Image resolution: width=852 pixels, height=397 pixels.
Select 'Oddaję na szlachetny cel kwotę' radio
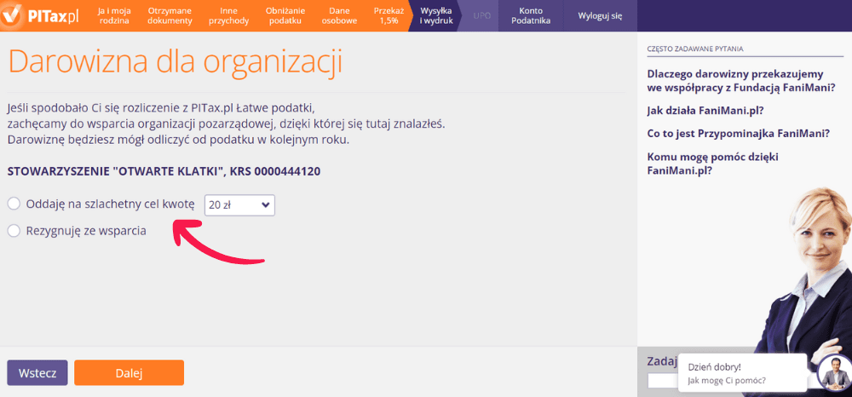point(14,204)
